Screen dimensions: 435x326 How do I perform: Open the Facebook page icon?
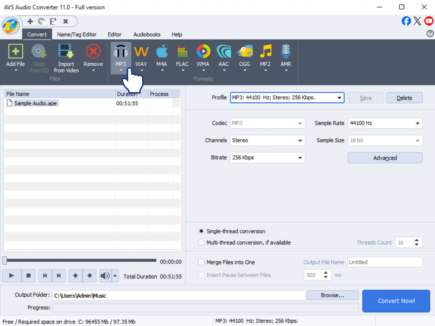(x=406, y=21)
